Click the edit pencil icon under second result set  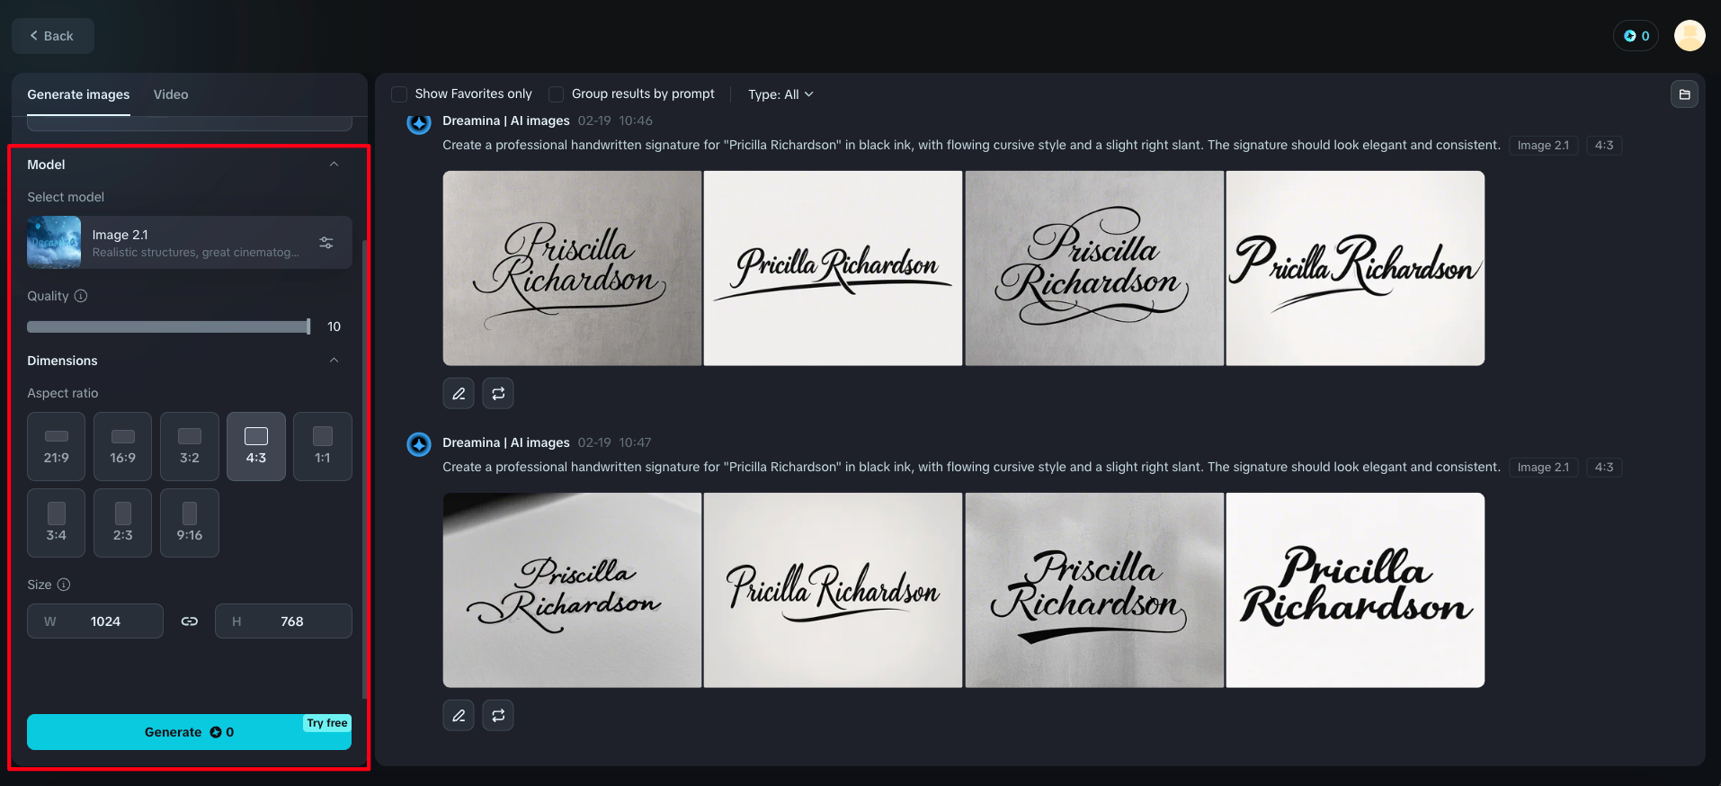pyautogui.click(x=459, y=715)
